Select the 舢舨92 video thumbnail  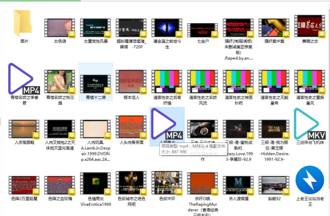click(274, 185)
